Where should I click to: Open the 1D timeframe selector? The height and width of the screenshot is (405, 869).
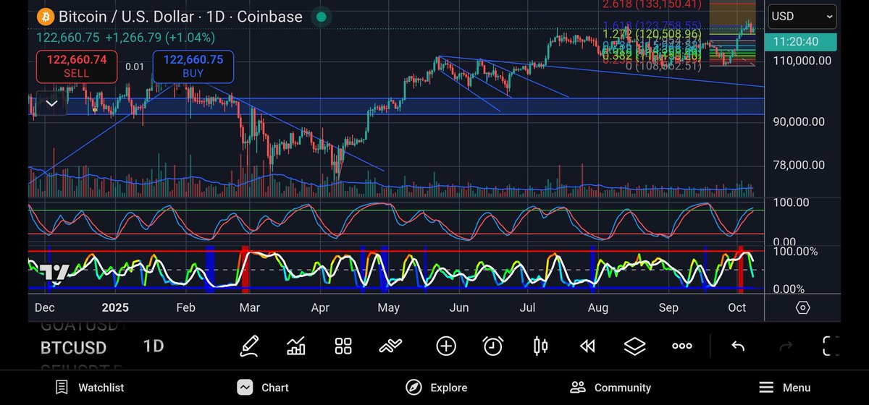(153, 346)
